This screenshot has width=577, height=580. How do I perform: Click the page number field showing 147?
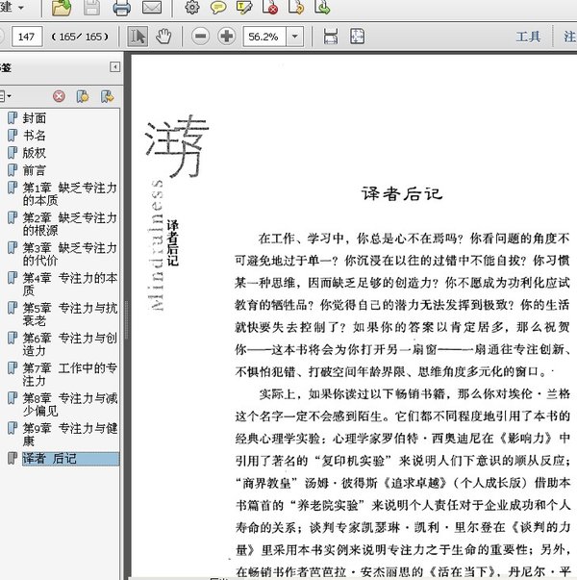27,37
